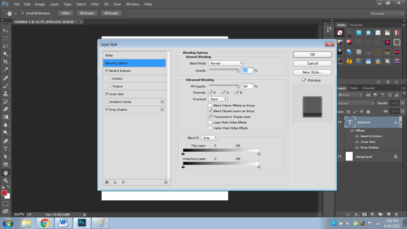Uncheck the Bevel & Emboss effect
This screenshot has height=229, width=407.
point(106,71)
